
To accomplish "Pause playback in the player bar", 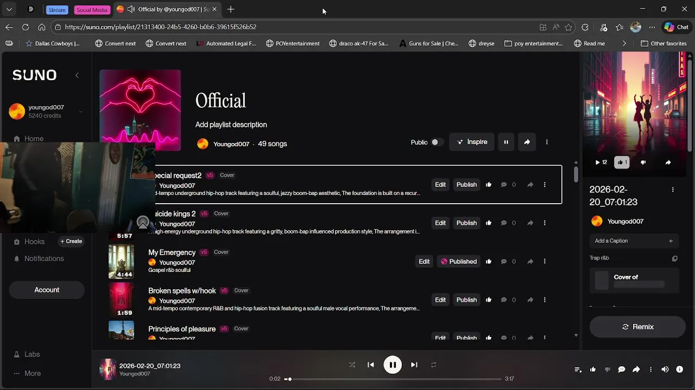I will pyautogui.click(x=393, y=365).
